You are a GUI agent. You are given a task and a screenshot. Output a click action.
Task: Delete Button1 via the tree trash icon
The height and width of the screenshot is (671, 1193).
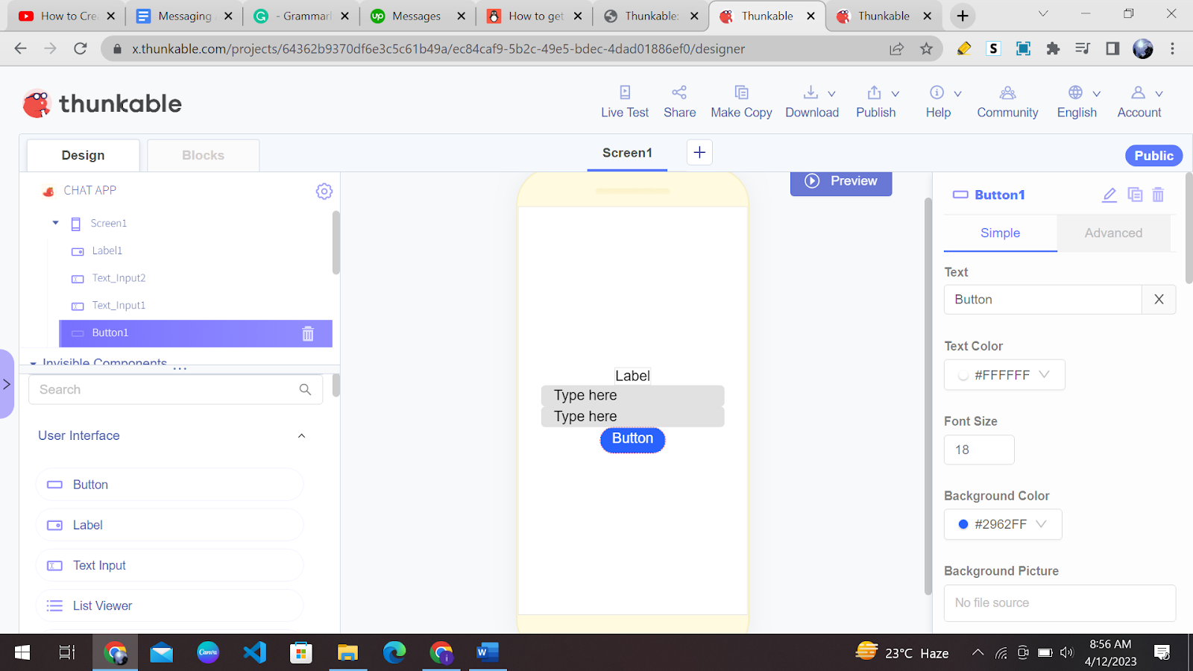click(x=308, y=334)
